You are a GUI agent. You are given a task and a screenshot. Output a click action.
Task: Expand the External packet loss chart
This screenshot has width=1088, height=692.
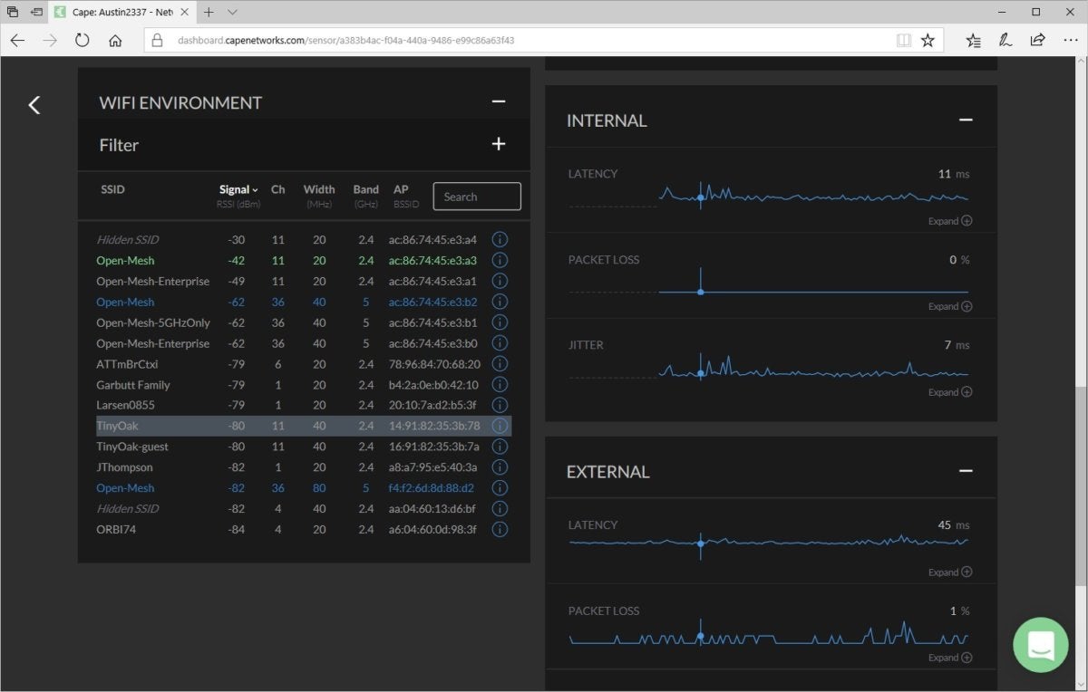tap(950, 658)
